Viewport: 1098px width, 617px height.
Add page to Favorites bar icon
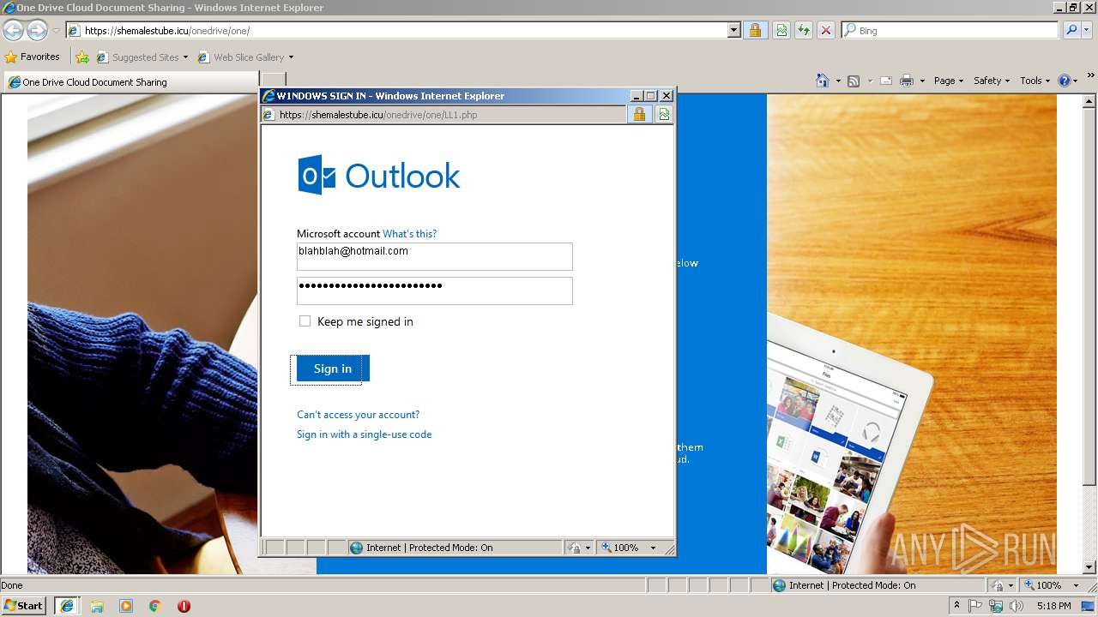81,57
